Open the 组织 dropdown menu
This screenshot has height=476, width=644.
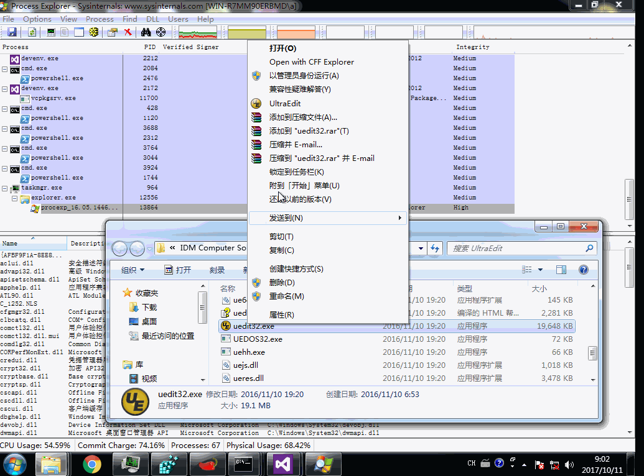(133, 270)
